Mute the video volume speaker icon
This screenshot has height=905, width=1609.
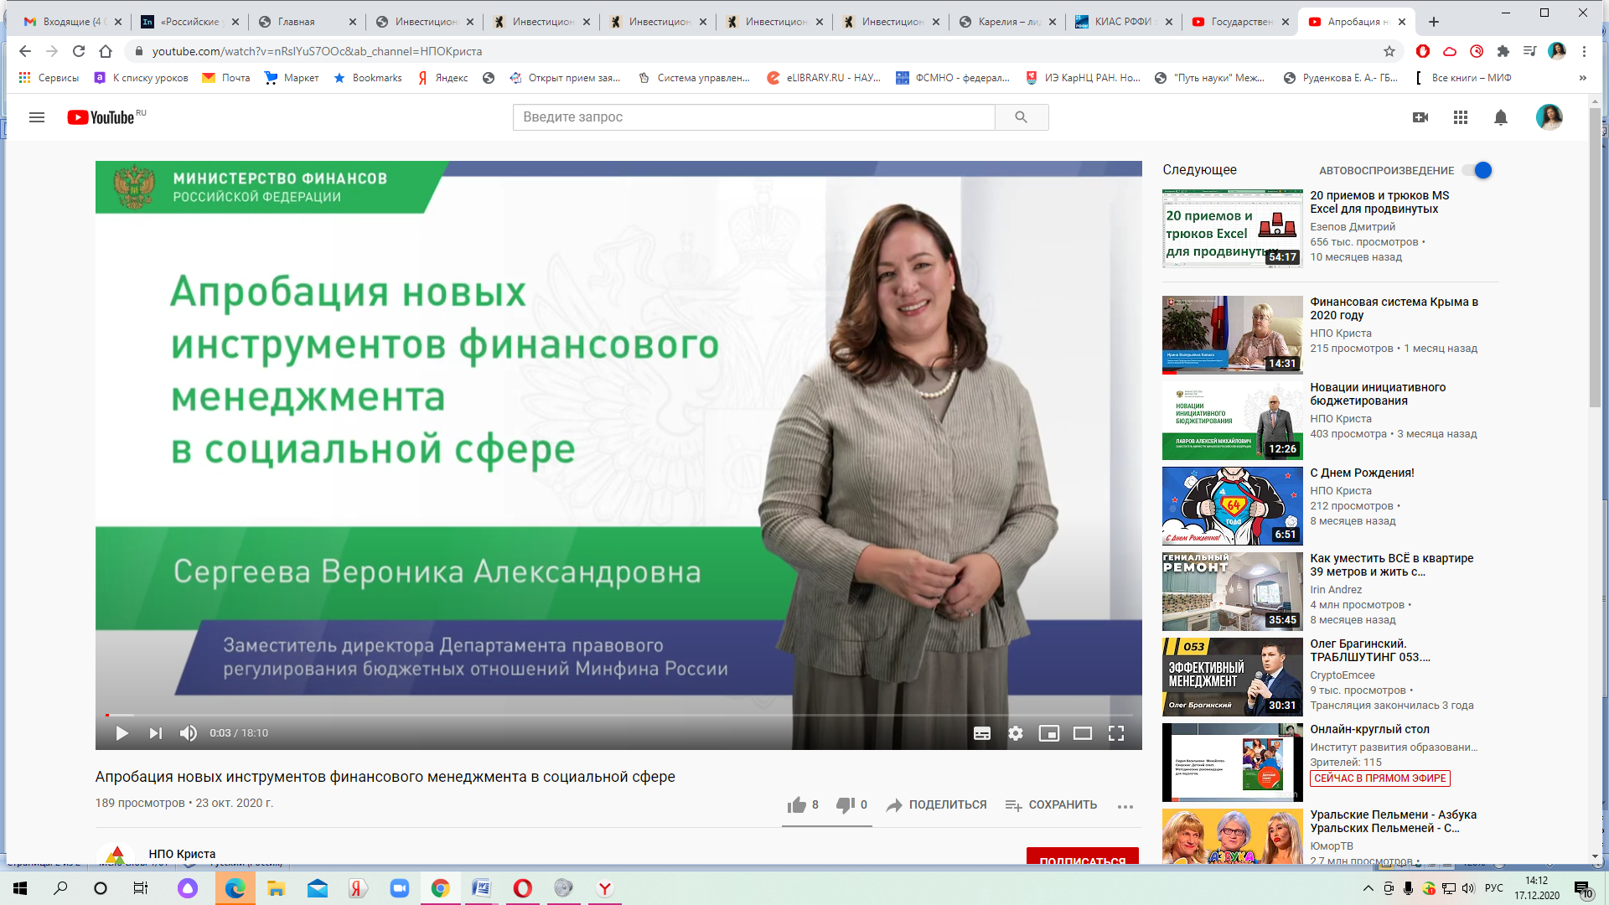189,733
